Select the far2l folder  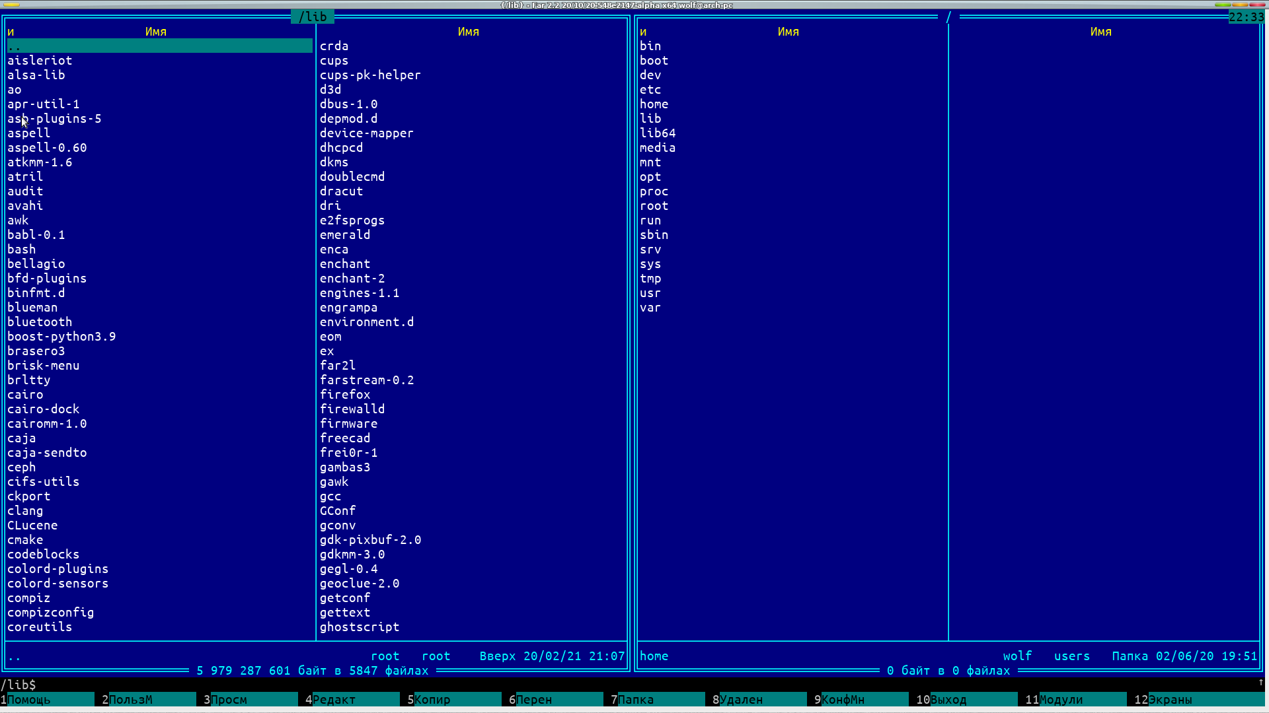[x=338, y=366]
